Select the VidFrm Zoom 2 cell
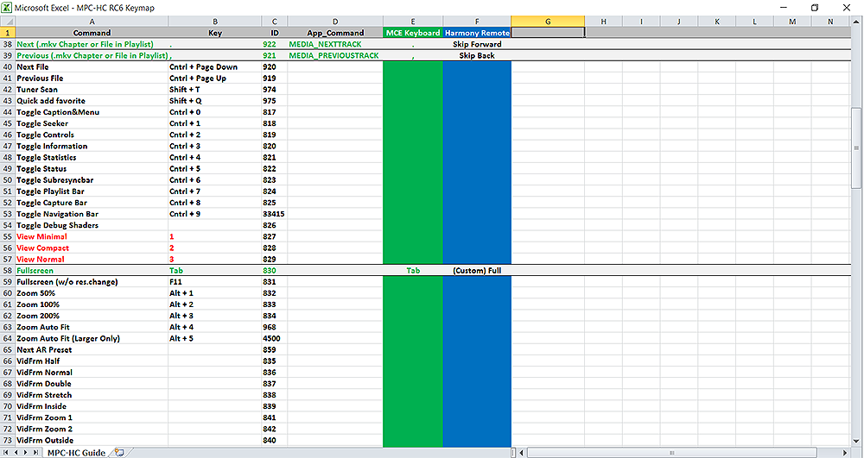 92,429
